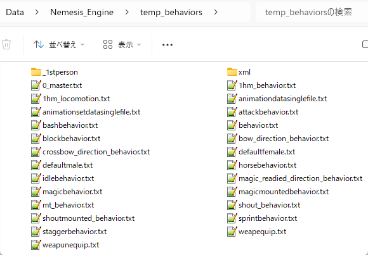The height and width of the screenshot is (255, 368).
Task: Expand chevron after Data in breadcrumb
Action: click(x=37, y=12)
